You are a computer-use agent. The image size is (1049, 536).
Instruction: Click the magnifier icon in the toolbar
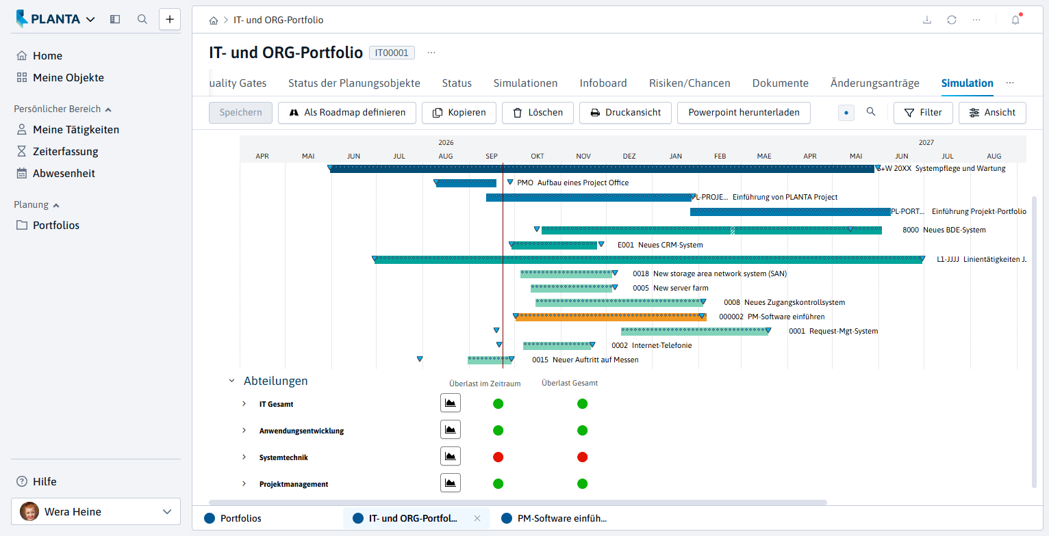[x=871, y=112]
